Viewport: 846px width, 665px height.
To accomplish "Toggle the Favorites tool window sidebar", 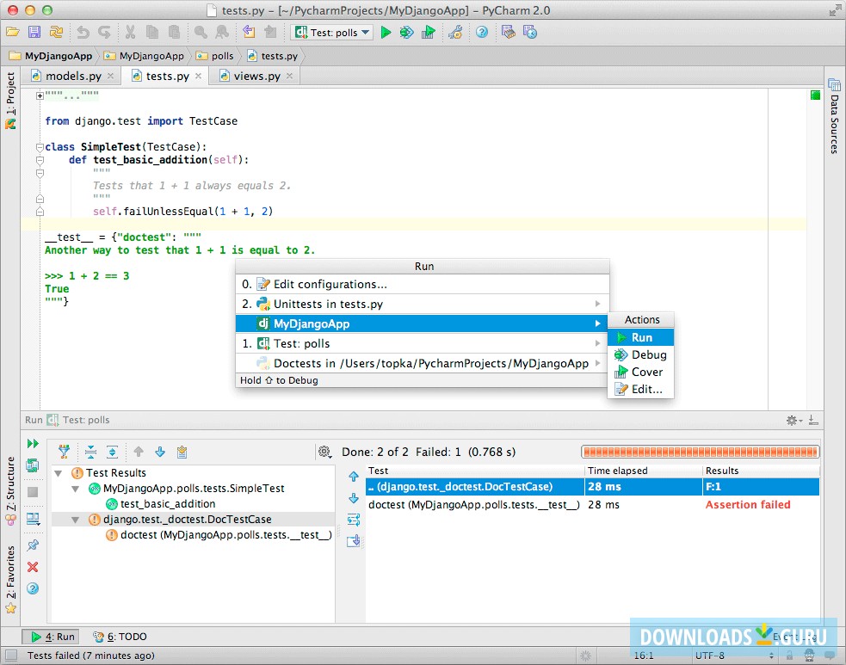I will [x=10, y=579].
